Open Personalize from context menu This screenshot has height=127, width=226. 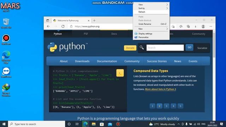tap(151, 37)
